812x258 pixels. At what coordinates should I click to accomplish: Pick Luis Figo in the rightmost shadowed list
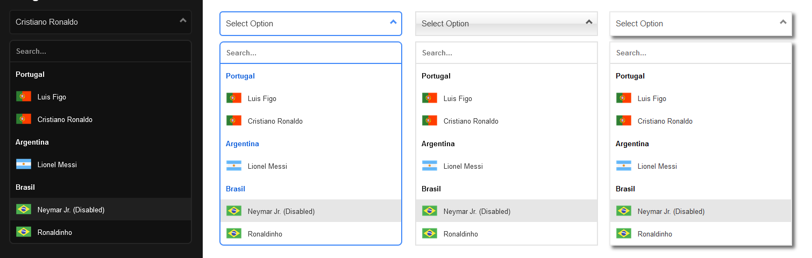point(652,98)
